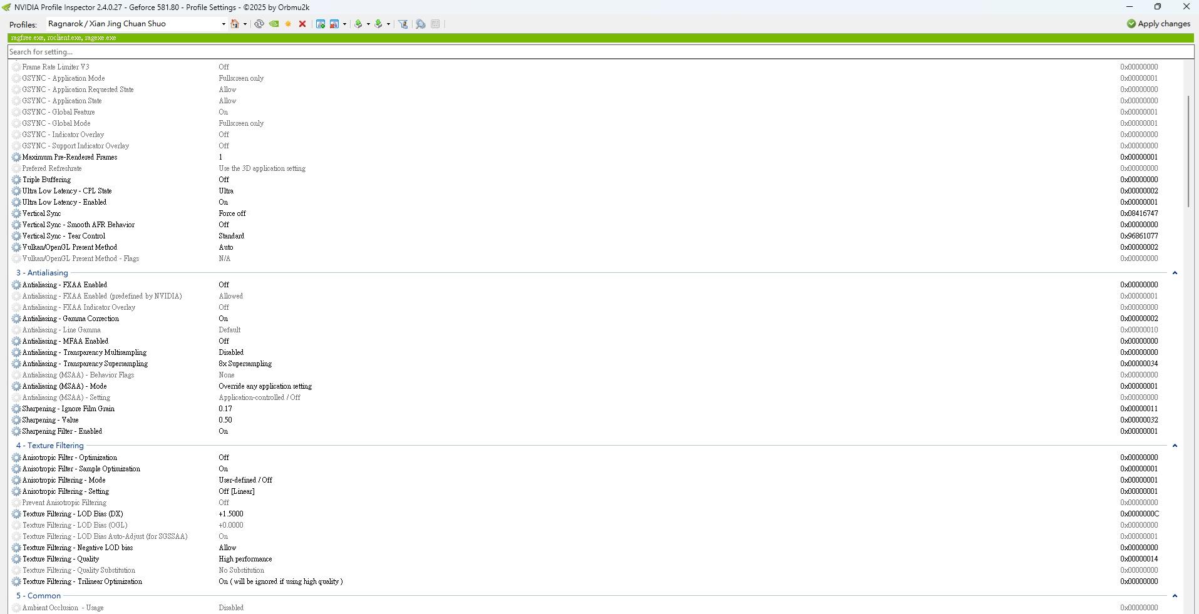The height and width of the screenshot is (614, 1199).
Task: Add an application to the current profile
Action: [x=321, y=24]
